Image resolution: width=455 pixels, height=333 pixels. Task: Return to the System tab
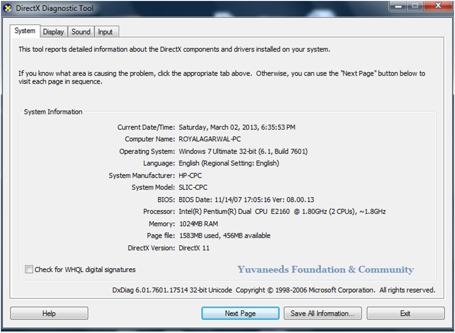pyautogui.click(x=25, y=31)
